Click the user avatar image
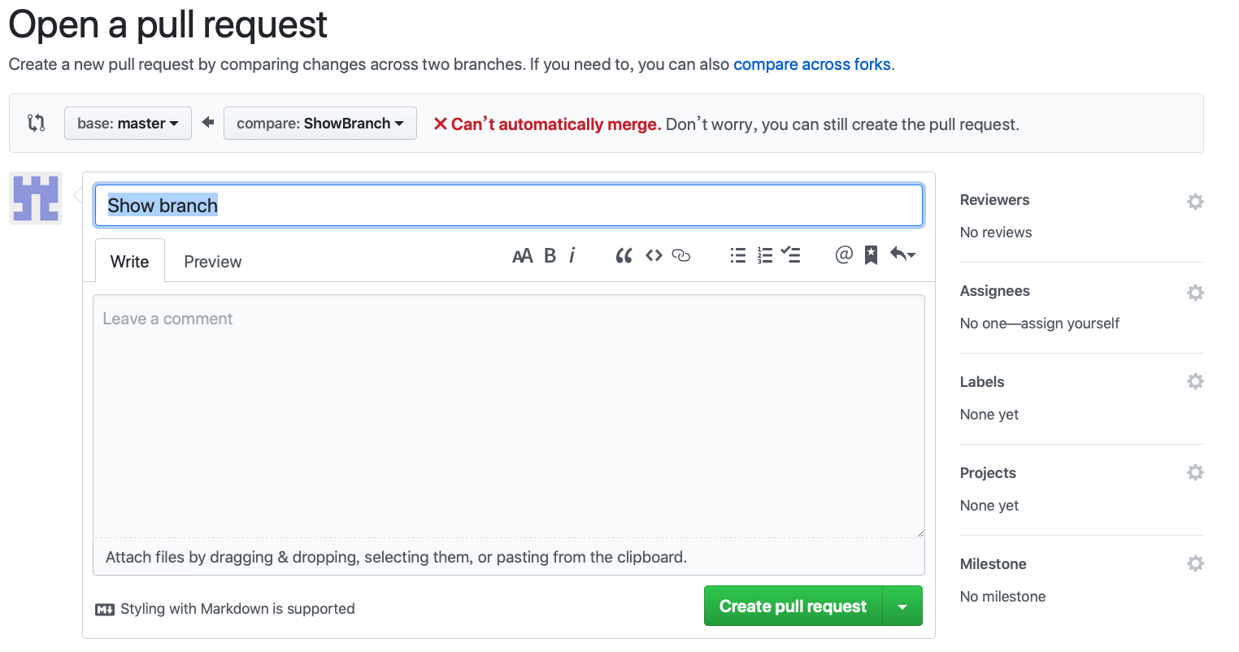Screen dimensions: 1239x652 36,198
